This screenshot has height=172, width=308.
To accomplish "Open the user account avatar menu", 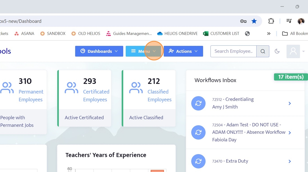I will (293, 51).
